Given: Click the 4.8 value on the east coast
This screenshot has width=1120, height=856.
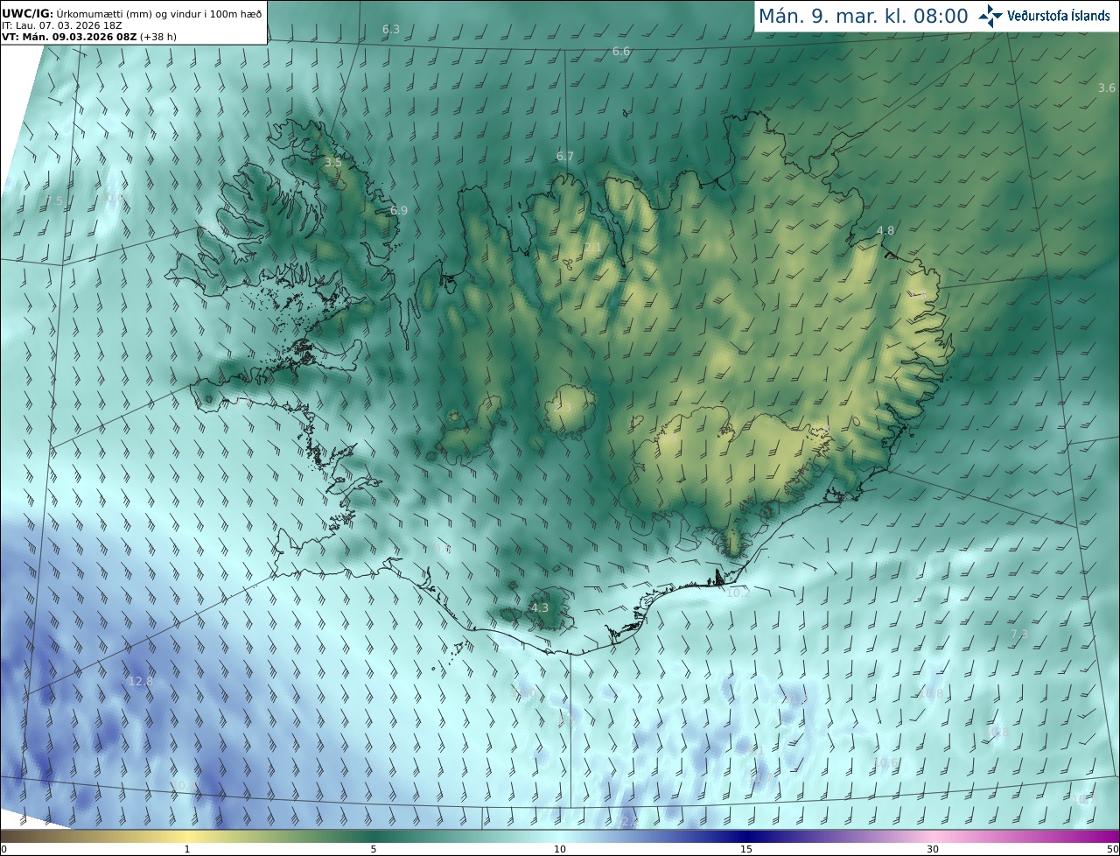Looking at the screenshot, I should point(885,230).
